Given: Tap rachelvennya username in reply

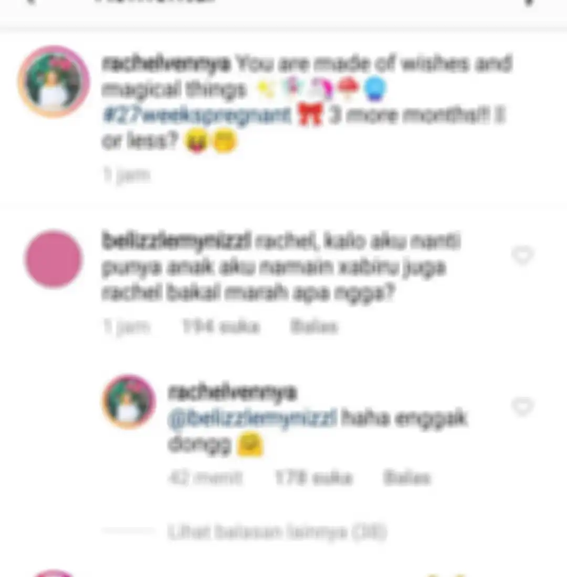Looking at the screenshot, I should (232, 392).
